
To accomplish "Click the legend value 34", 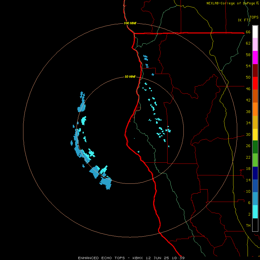I will click(x=248, y=123).
